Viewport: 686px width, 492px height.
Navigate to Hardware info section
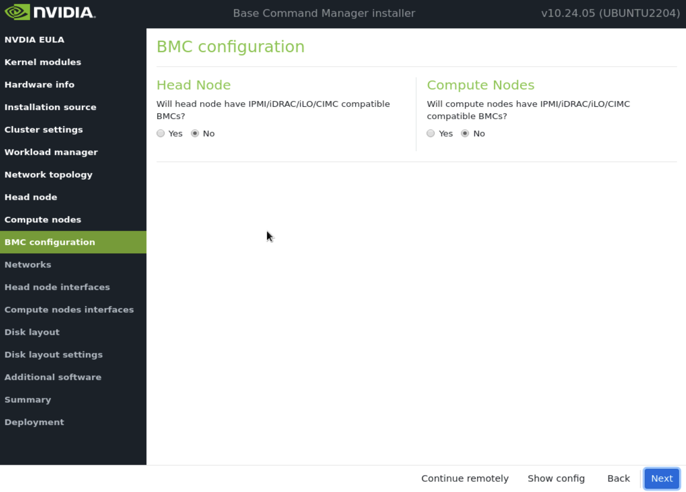click(x=39, y=84)
